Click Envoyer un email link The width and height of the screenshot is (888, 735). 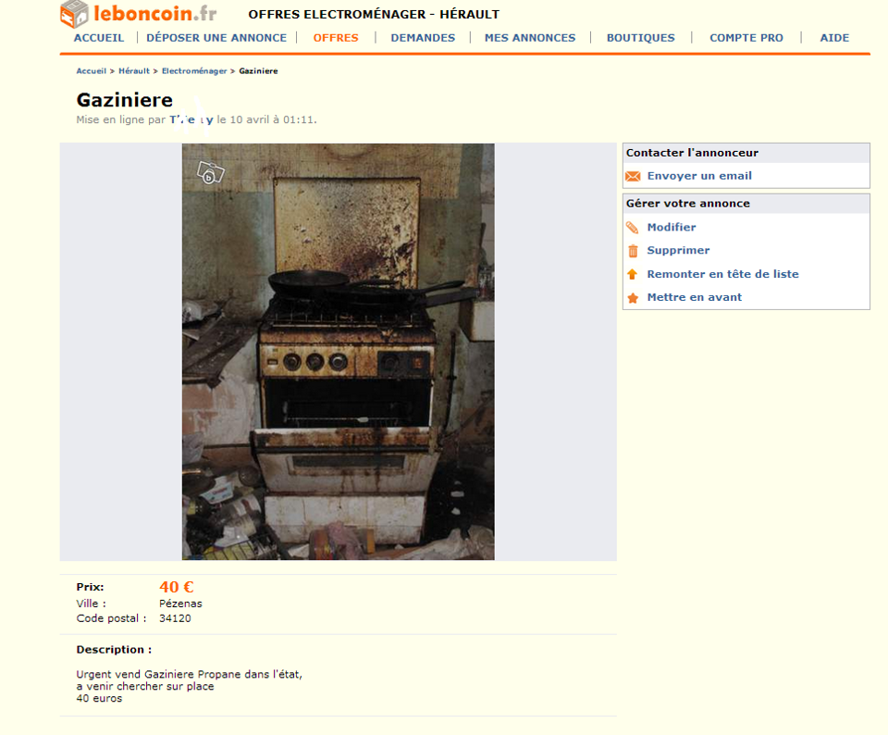pos(699,176)
